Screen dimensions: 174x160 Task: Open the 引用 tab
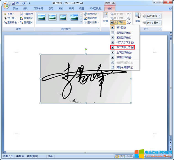(51, 9)
